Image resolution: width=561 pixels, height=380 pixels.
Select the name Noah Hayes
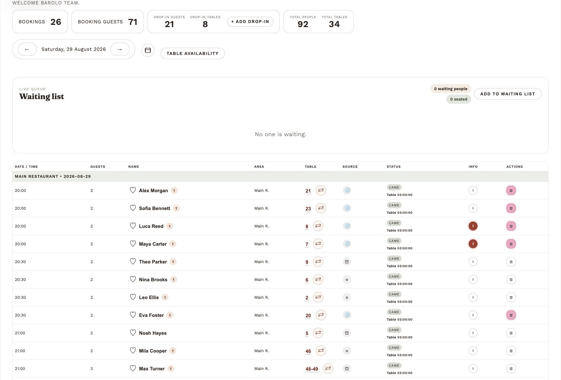pos(153,333)
